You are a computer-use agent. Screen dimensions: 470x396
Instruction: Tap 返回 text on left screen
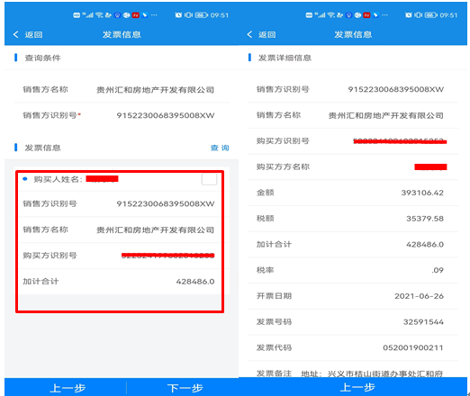pos(33,35)
